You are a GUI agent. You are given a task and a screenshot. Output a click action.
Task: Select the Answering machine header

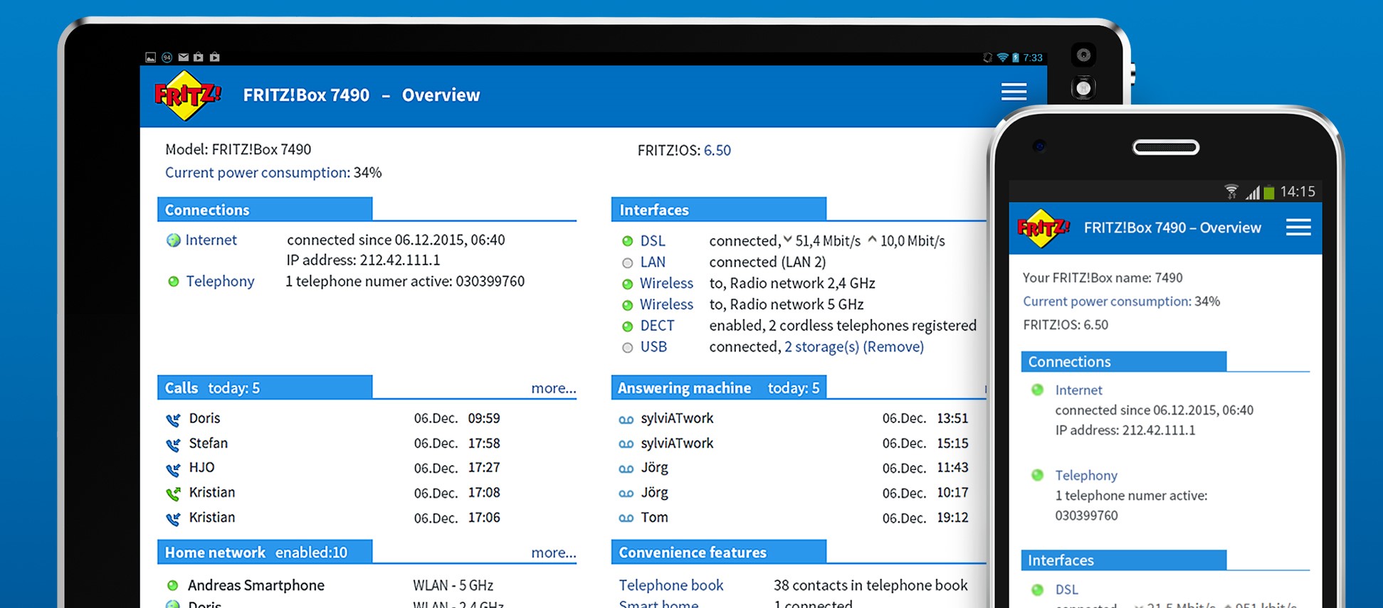pyautogui.click(x=719, y=388)
